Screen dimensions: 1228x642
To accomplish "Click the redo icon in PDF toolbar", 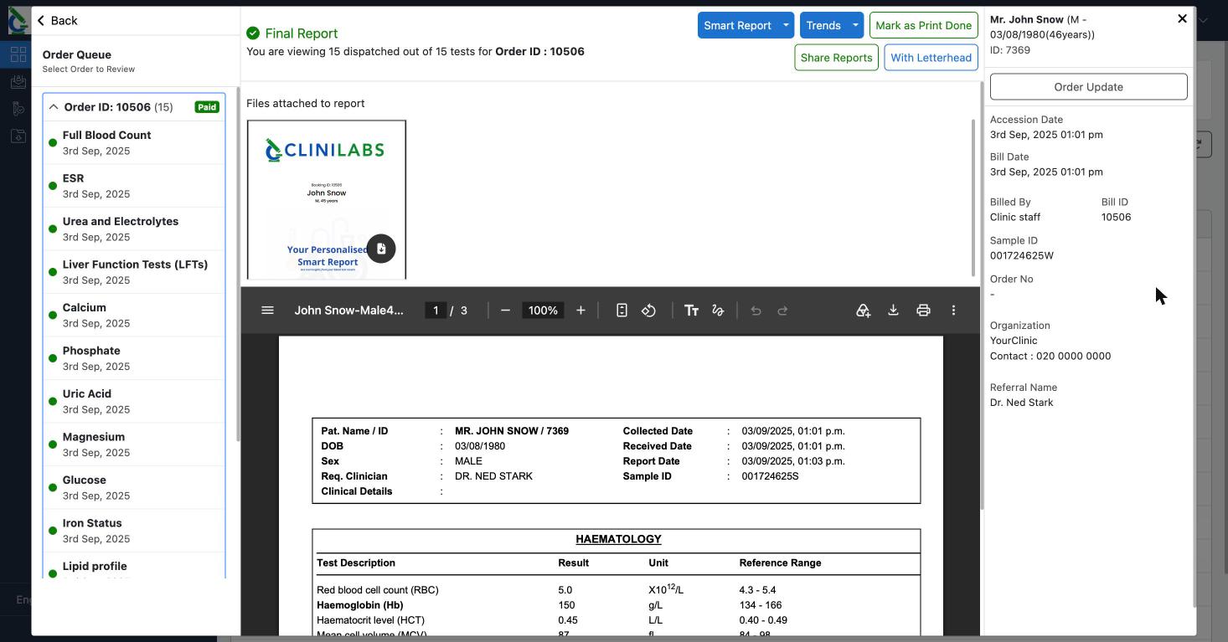I will pos(782,311).
